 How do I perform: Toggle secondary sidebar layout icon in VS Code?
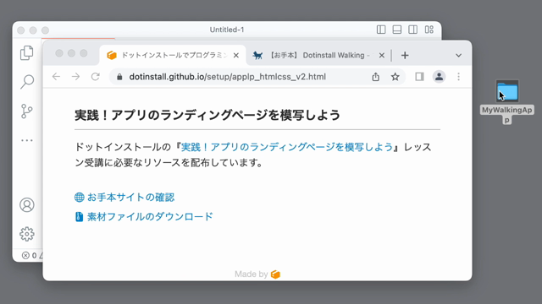pyautogui.click(x=412, y=30)
